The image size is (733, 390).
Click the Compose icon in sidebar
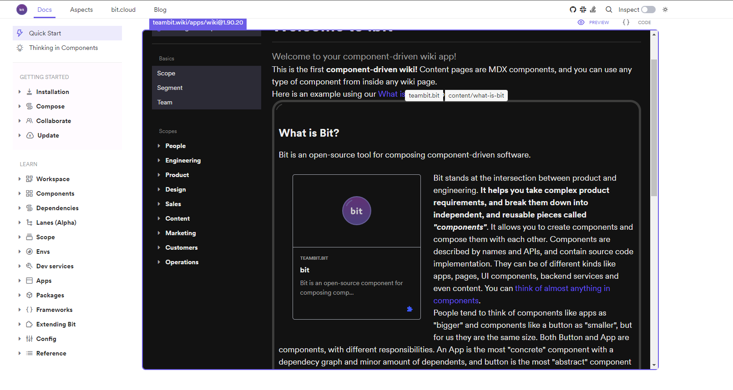click(x=29, y=106)
